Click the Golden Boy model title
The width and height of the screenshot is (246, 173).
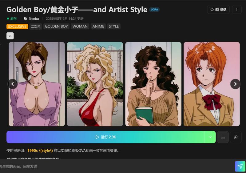point(77,10)
